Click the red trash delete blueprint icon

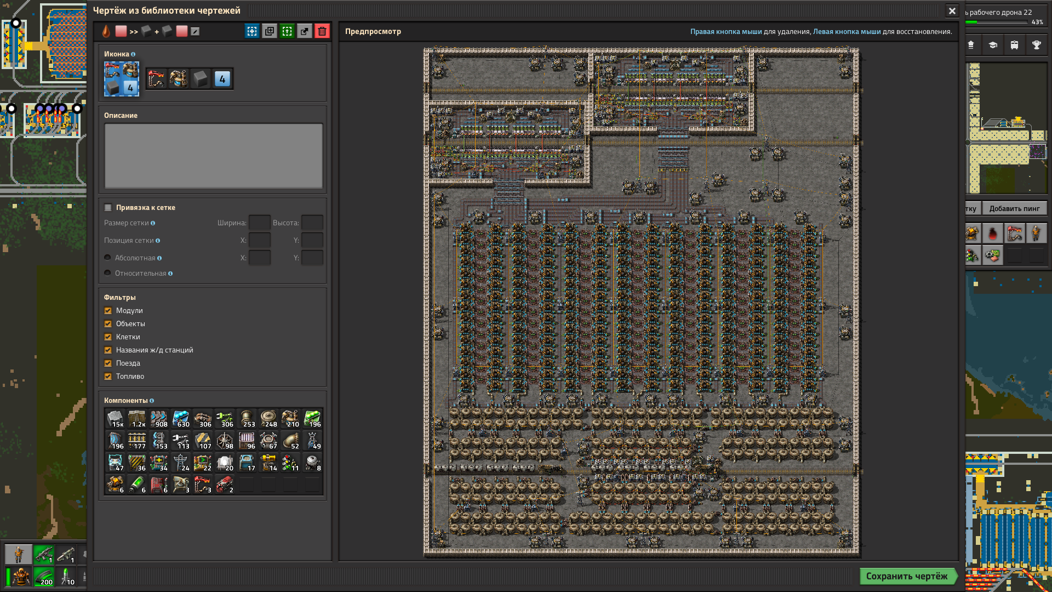pyautogui.click(x=322, y=31)
